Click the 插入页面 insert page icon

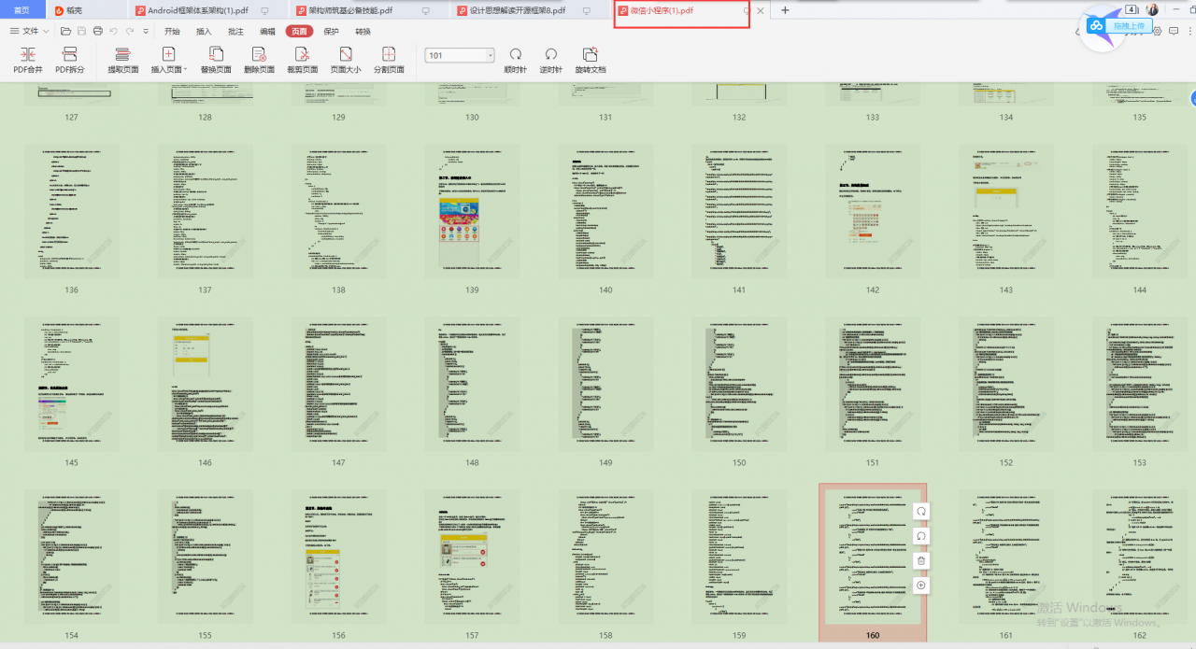coord(168,55)
